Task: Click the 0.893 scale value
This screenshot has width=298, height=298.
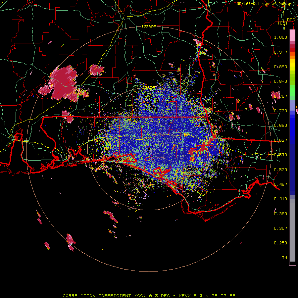Action: coord(280,67)
